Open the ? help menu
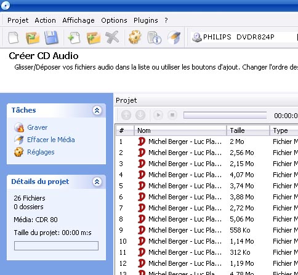This screenshot has width=298, height=275. click(x=166, y=20)
